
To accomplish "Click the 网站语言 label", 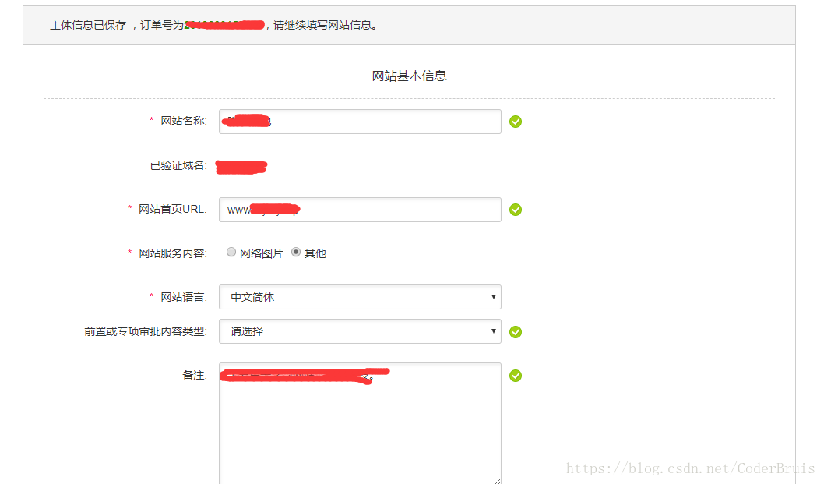I will pos(183,297).
